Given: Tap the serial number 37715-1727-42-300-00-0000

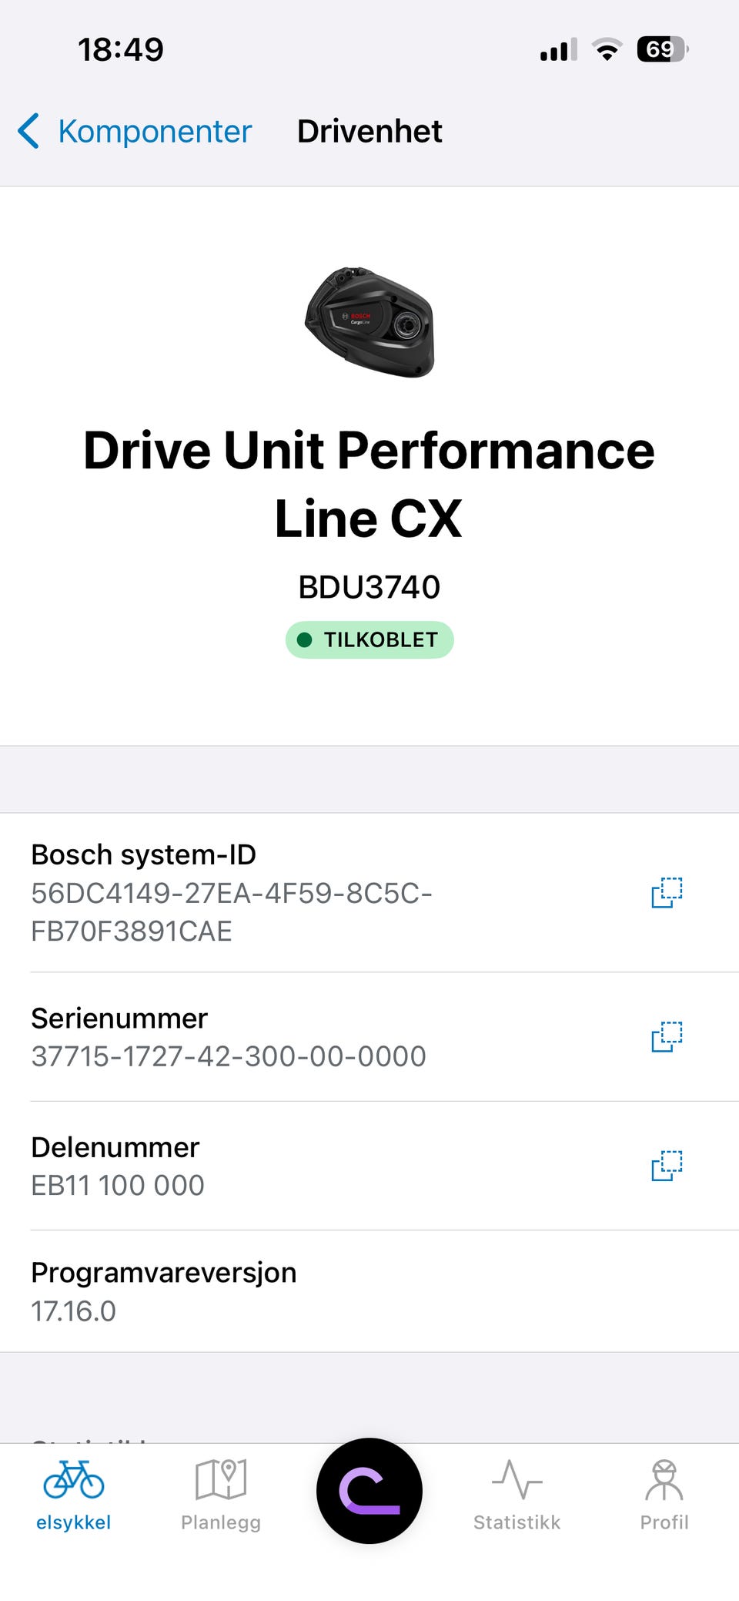Looking at the screenshot, I should (229, 1056).
